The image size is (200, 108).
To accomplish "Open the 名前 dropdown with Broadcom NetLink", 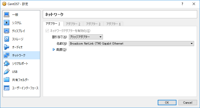I will point(131,44).
